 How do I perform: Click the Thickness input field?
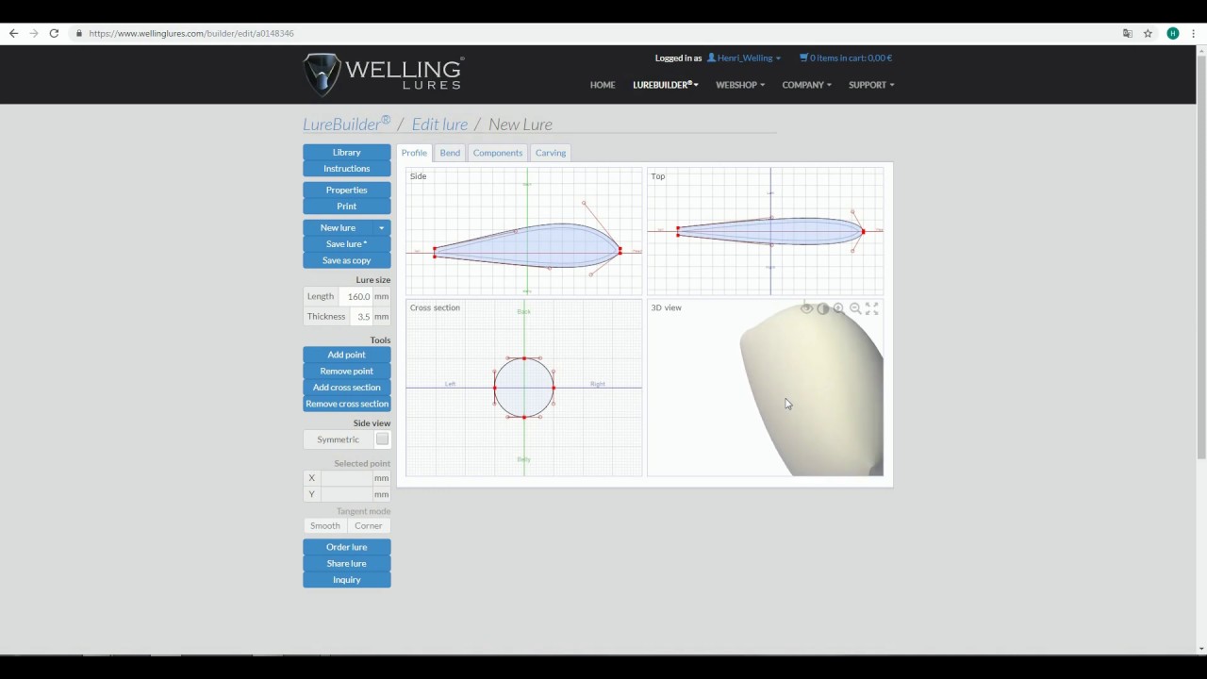(x=361, y=317)
